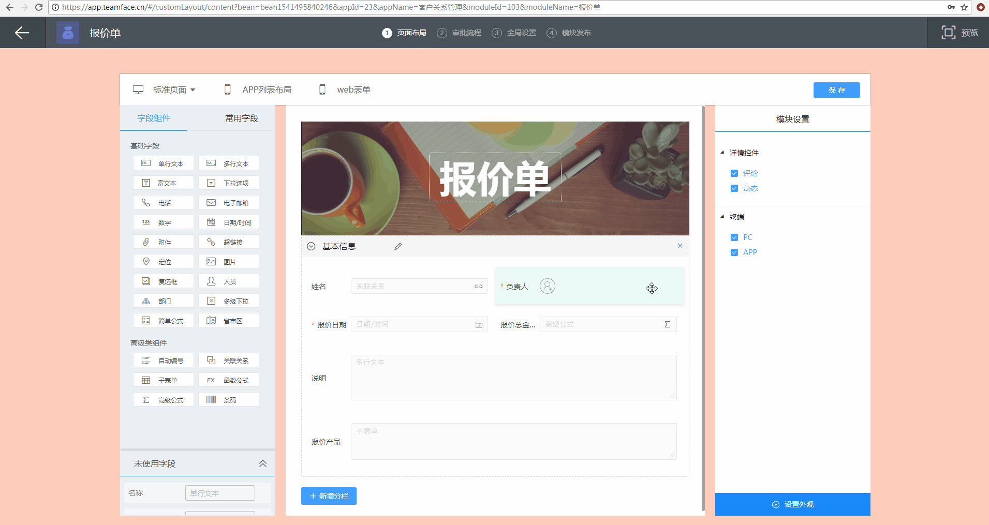Add a 部门 field component
This screenshot has width=989, height=525.
(x=164, y=301)
